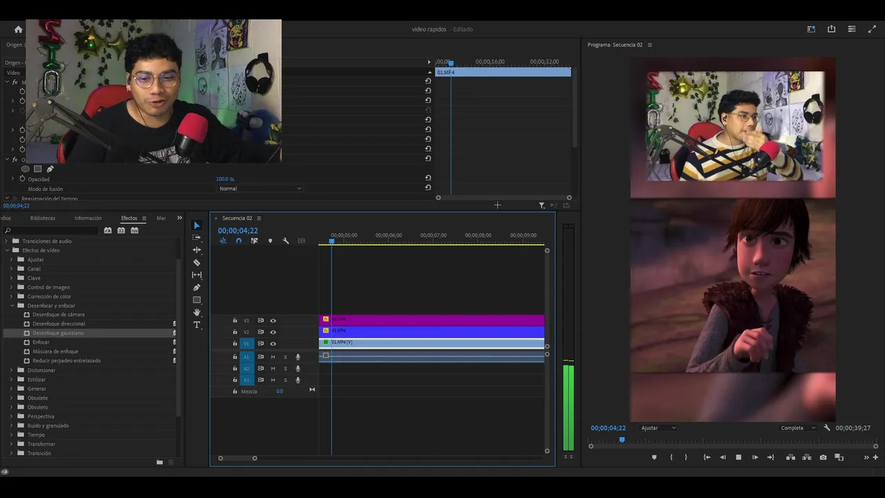Select the Slip tool
885x498 pixels.
[196, 275]
